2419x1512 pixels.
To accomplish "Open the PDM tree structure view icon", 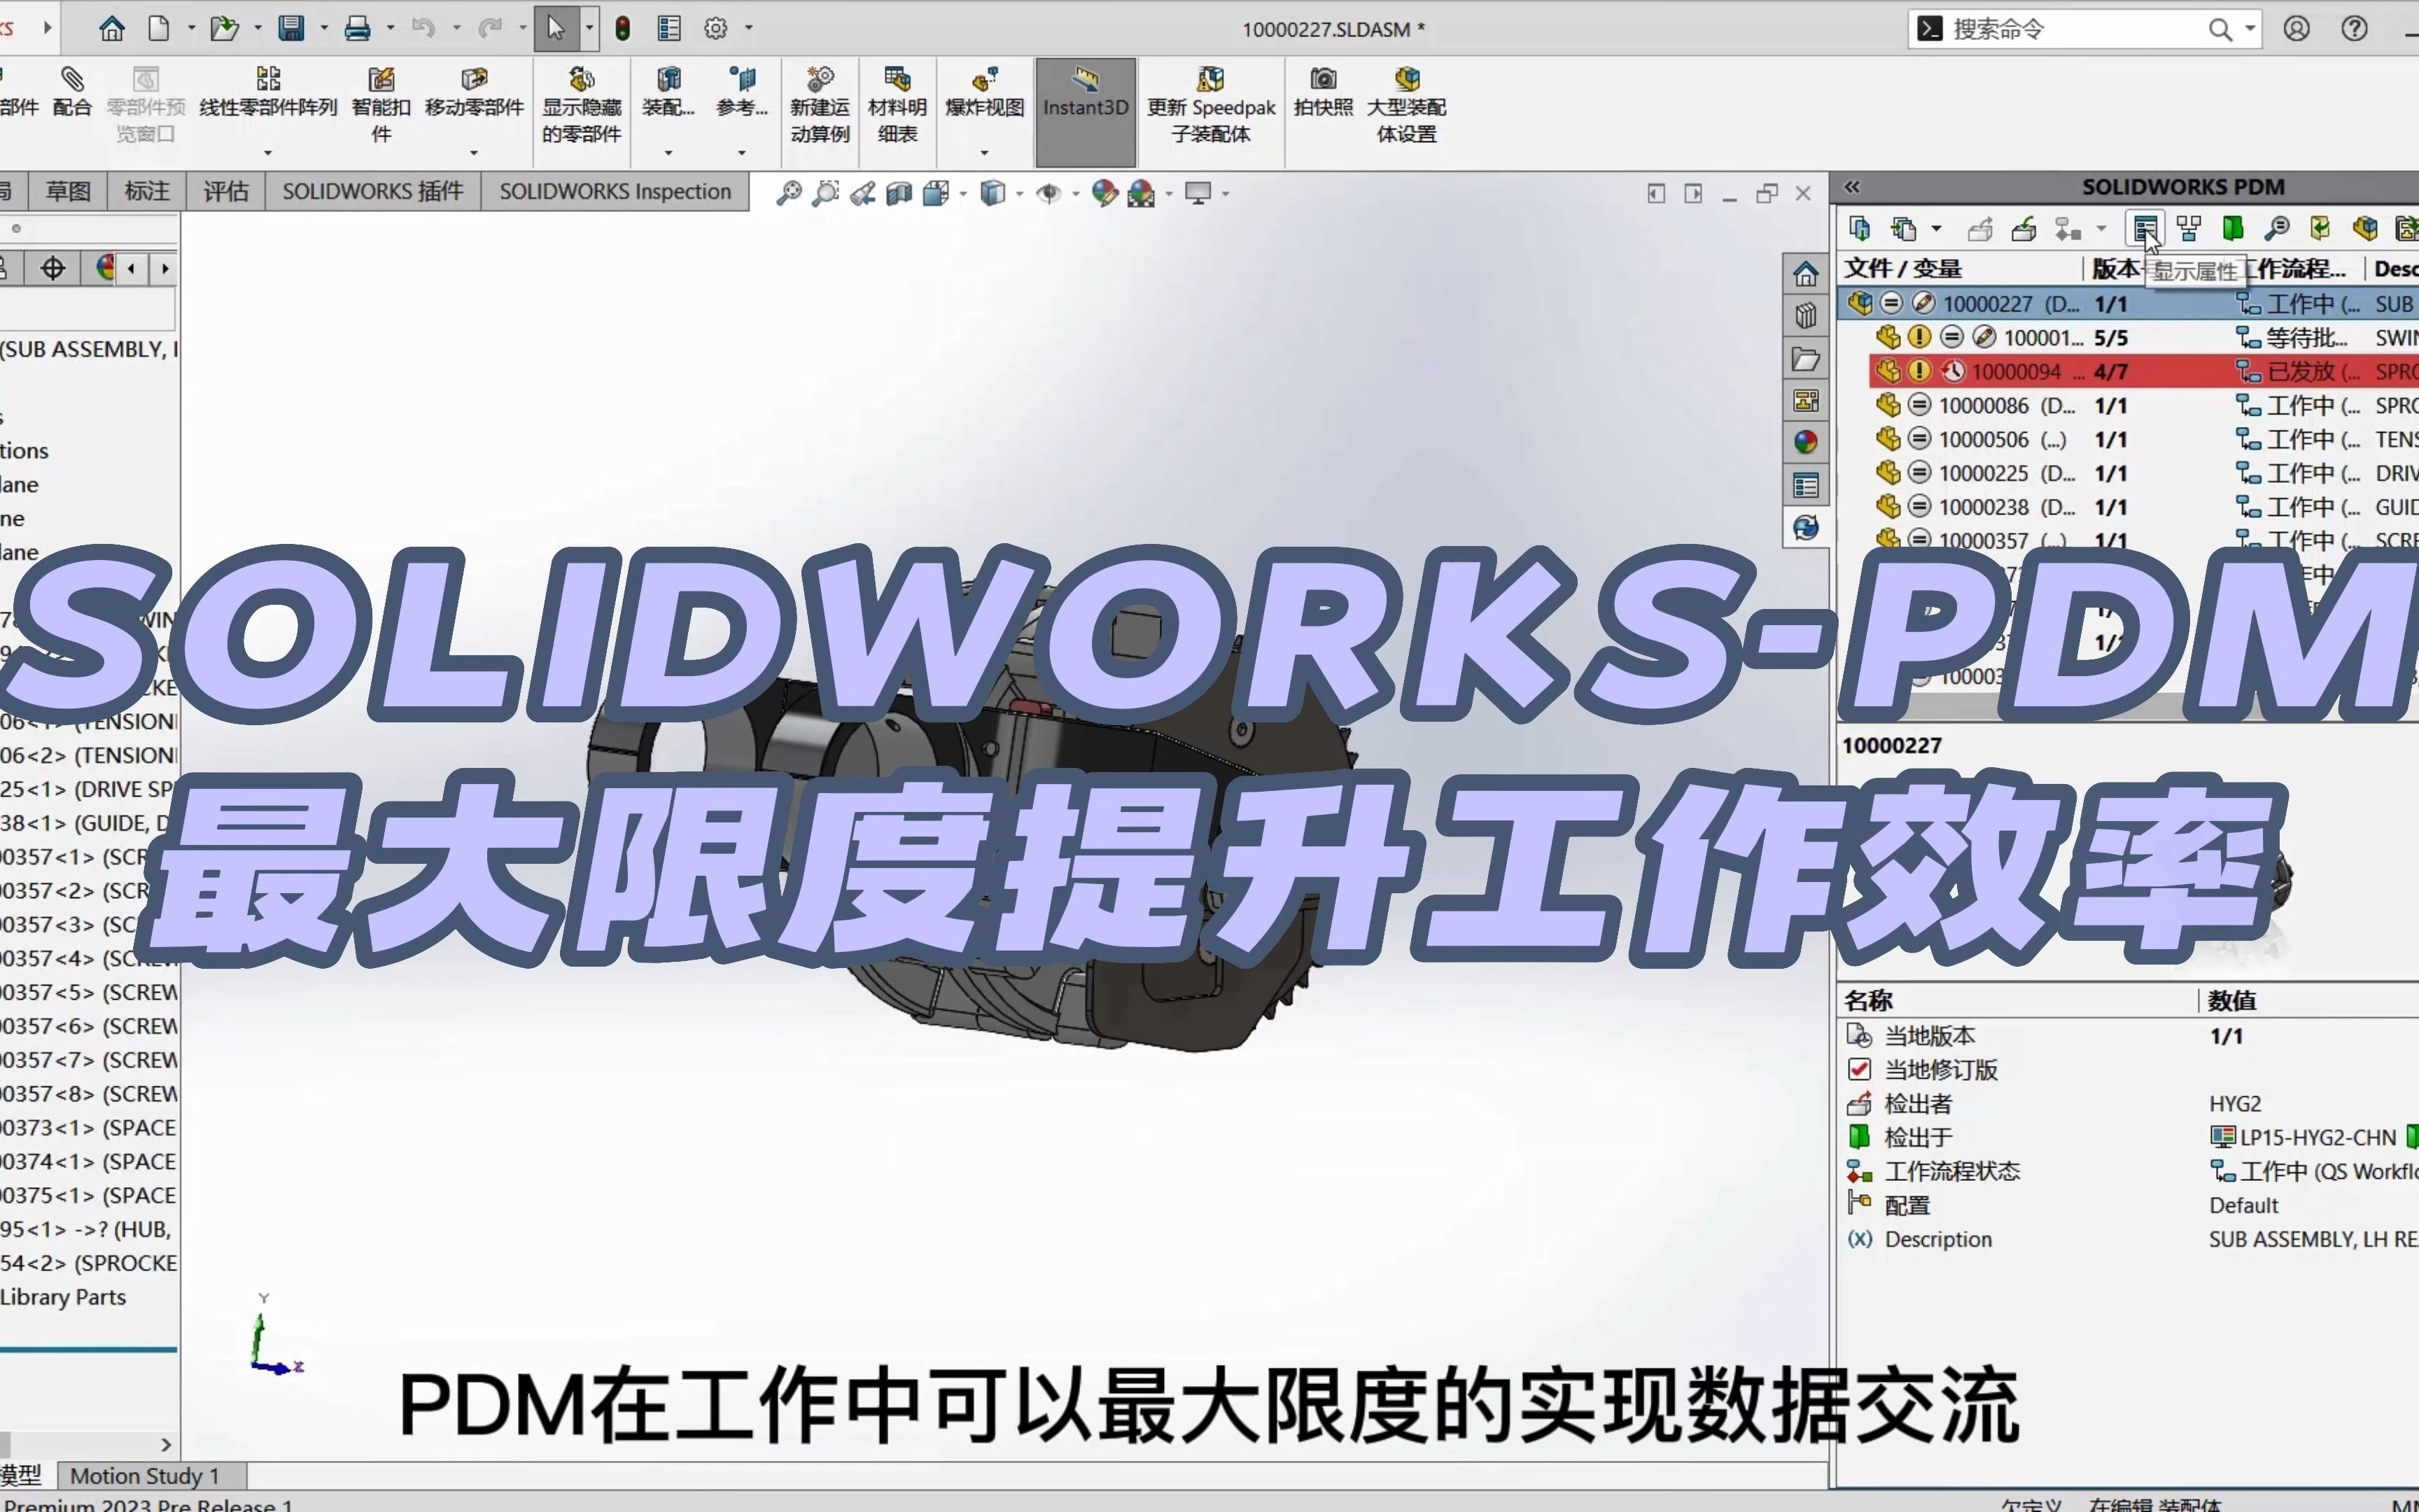I will [x=2188, y=229].
